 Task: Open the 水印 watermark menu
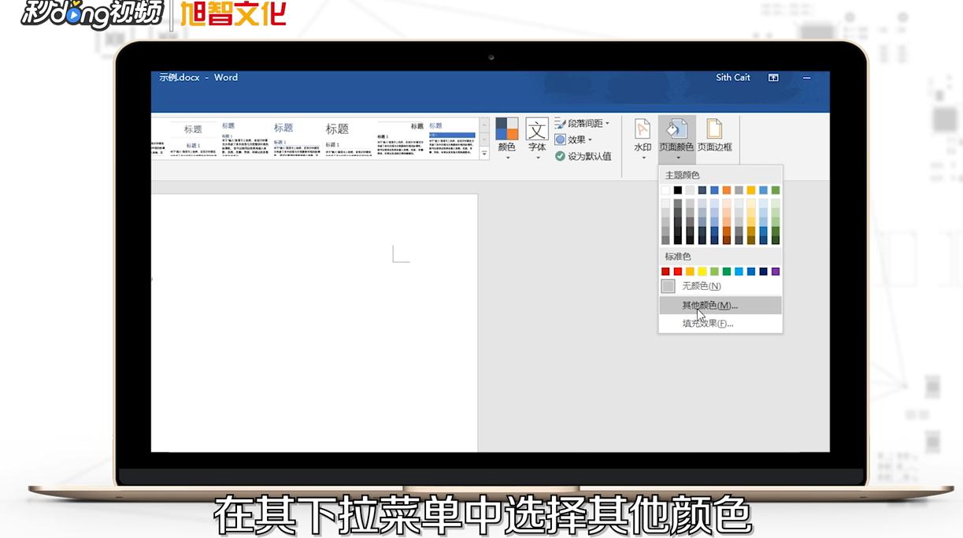tap(643, 139)
